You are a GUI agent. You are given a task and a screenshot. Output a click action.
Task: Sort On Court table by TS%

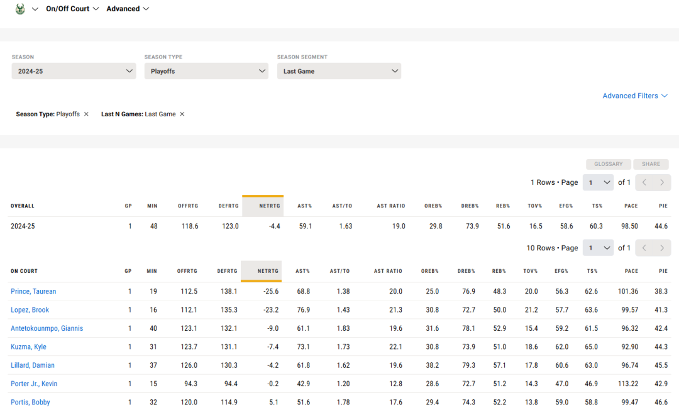pyautogui.click(x=592, y=271)
